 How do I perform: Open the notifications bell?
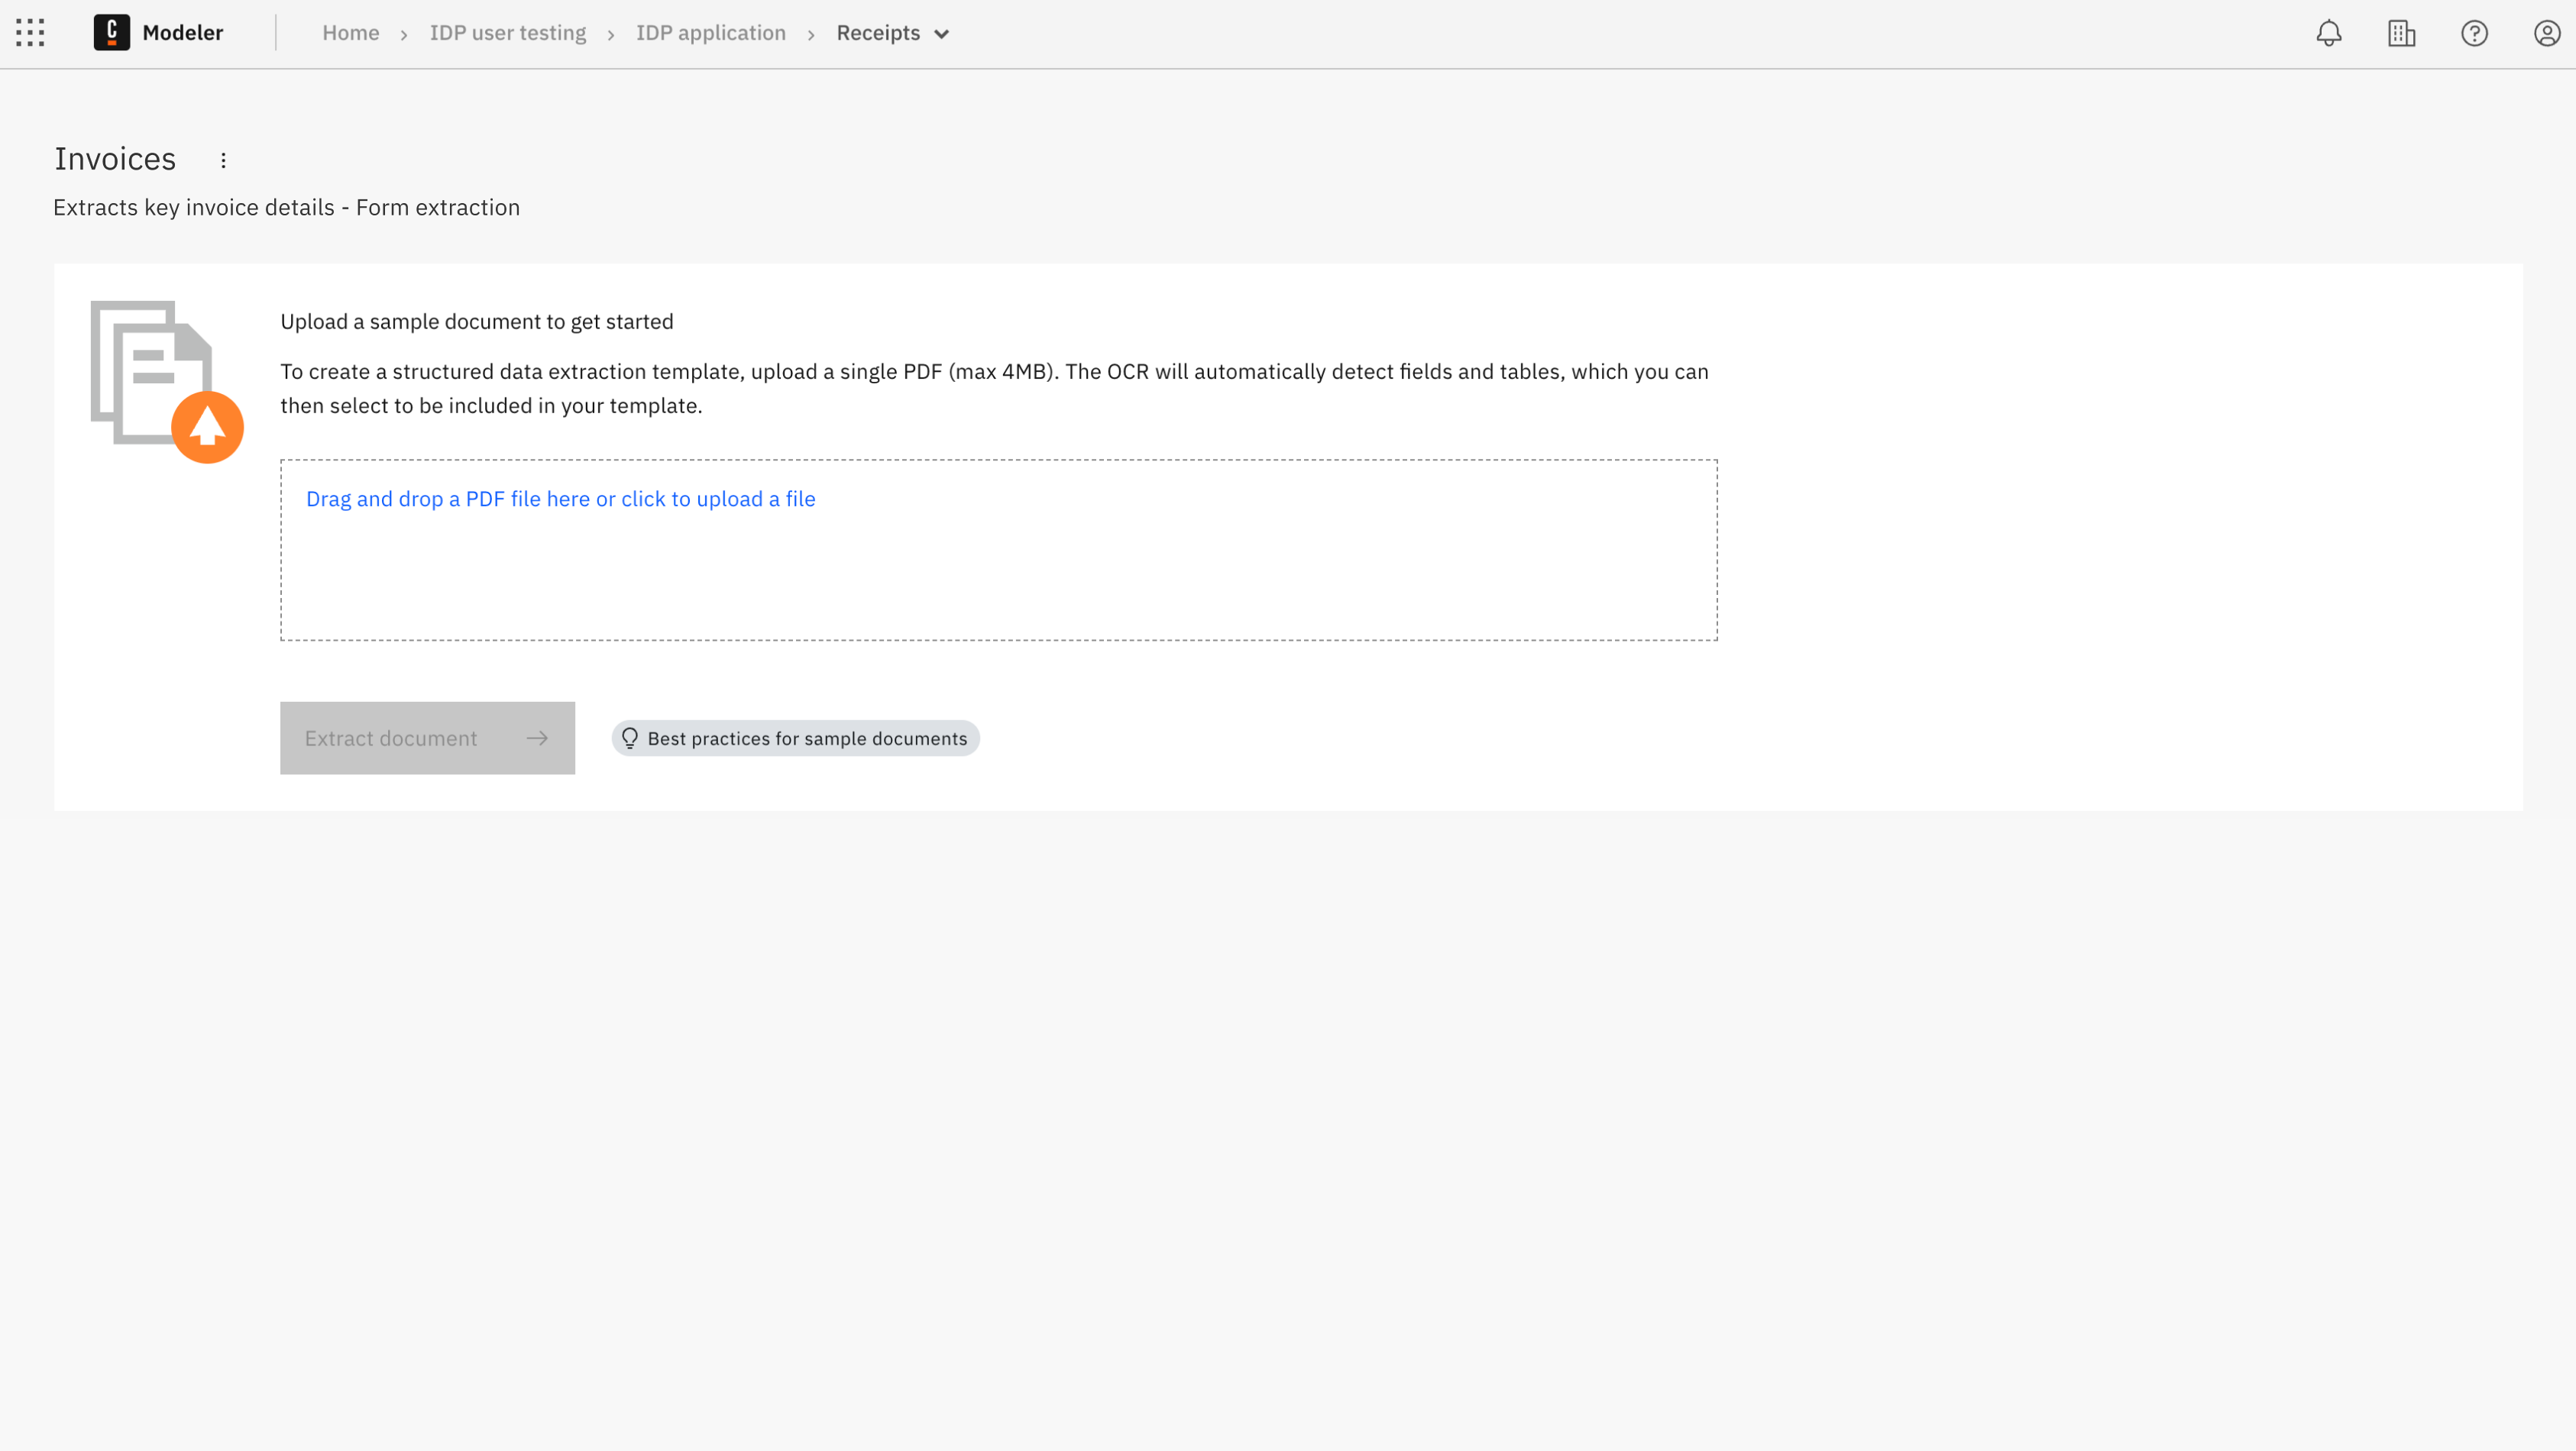2328,34
